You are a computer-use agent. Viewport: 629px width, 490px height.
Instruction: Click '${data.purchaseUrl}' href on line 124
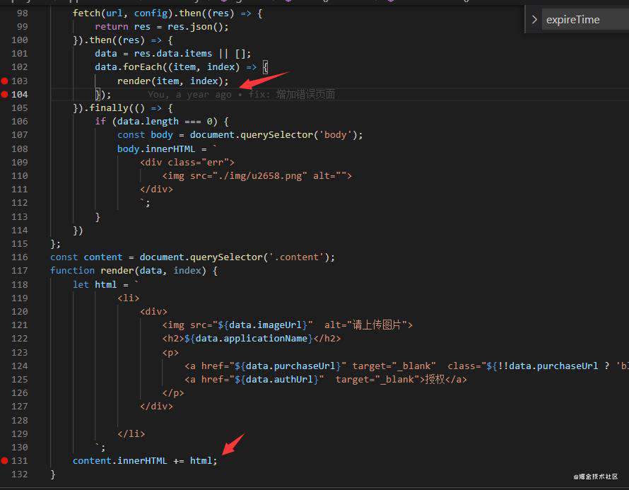[287, 366]
